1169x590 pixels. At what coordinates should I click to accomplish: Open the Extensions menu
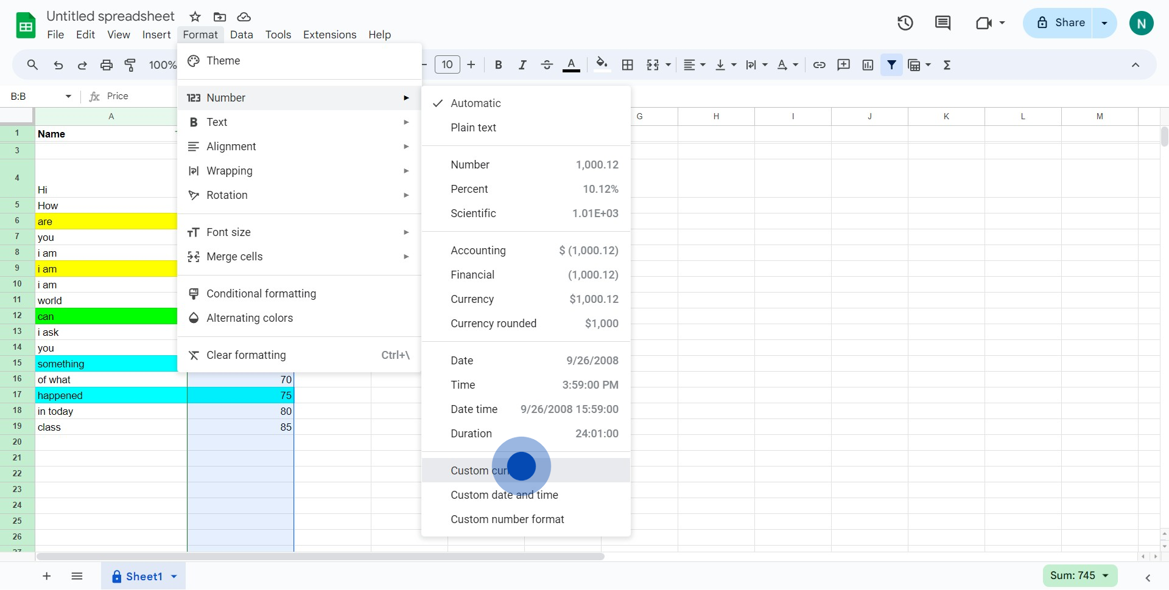pos(330,35)
